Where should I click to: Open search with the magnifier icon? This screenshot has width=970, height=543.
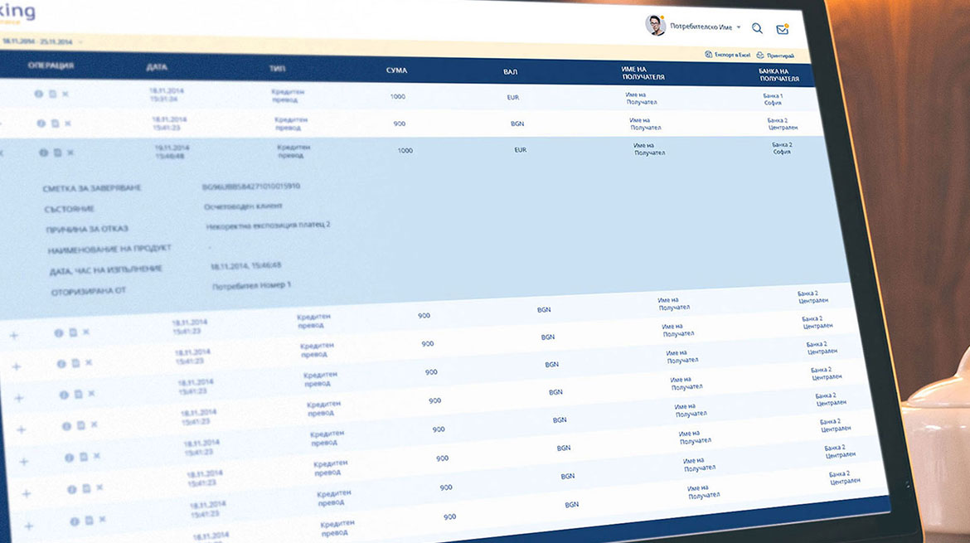point(757,28)
